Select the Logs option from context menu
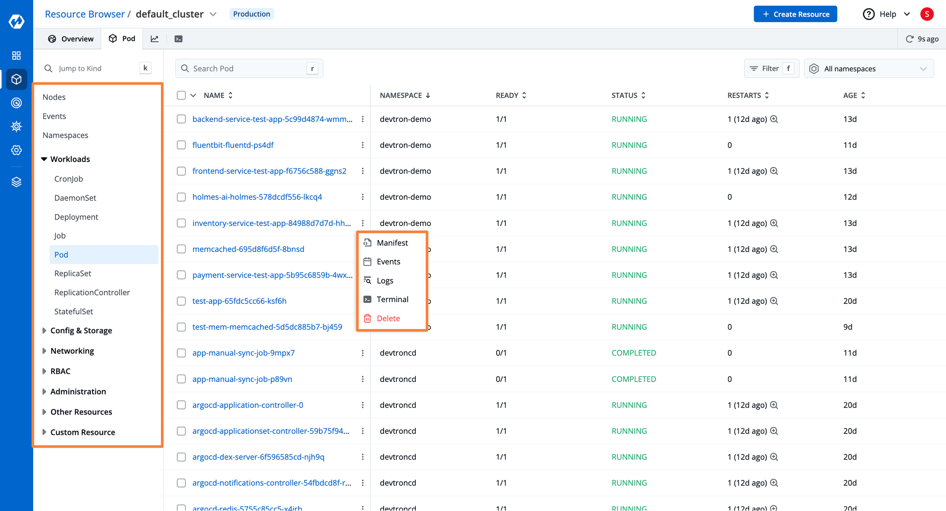Image resolution: width=946 pixels, height=511 pixels. click(385, 280)
